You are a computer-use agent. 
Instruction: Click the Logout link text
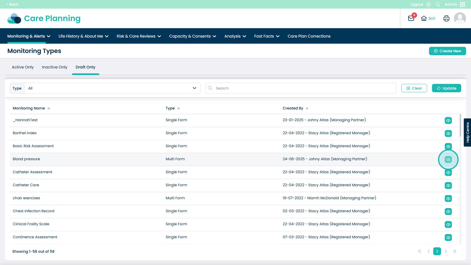417,4
